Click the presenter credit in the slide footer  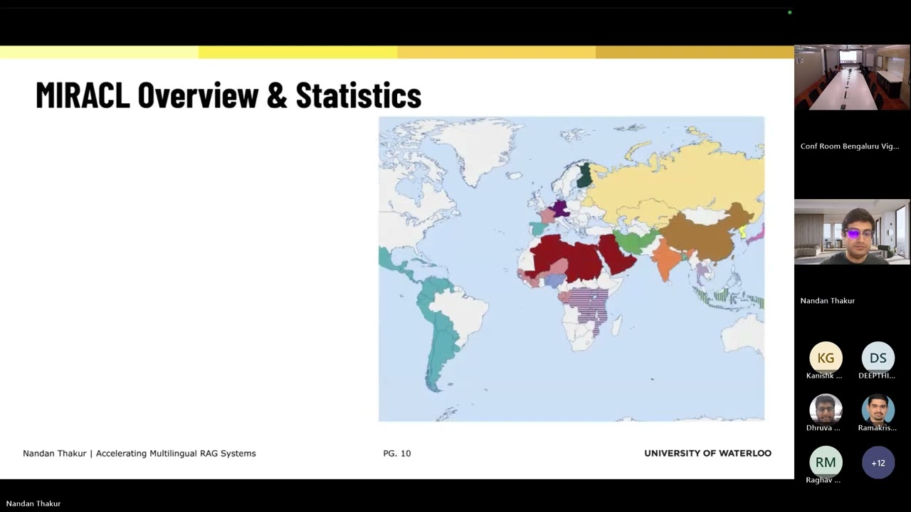[x=139, y=453]
